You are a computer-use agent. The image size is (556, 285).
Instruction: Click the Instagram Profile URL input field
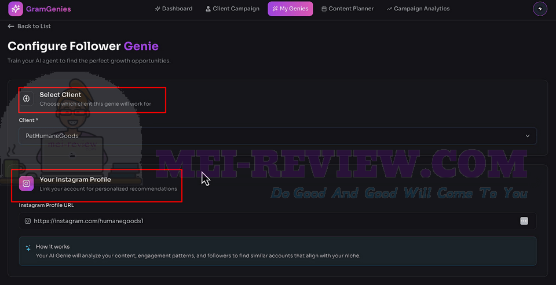[277, 221]
